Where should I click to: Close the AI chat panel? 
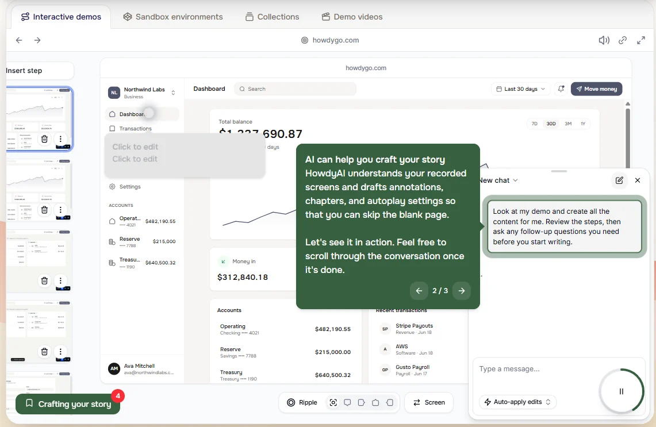pyautogui.click(x=638, y=180)
